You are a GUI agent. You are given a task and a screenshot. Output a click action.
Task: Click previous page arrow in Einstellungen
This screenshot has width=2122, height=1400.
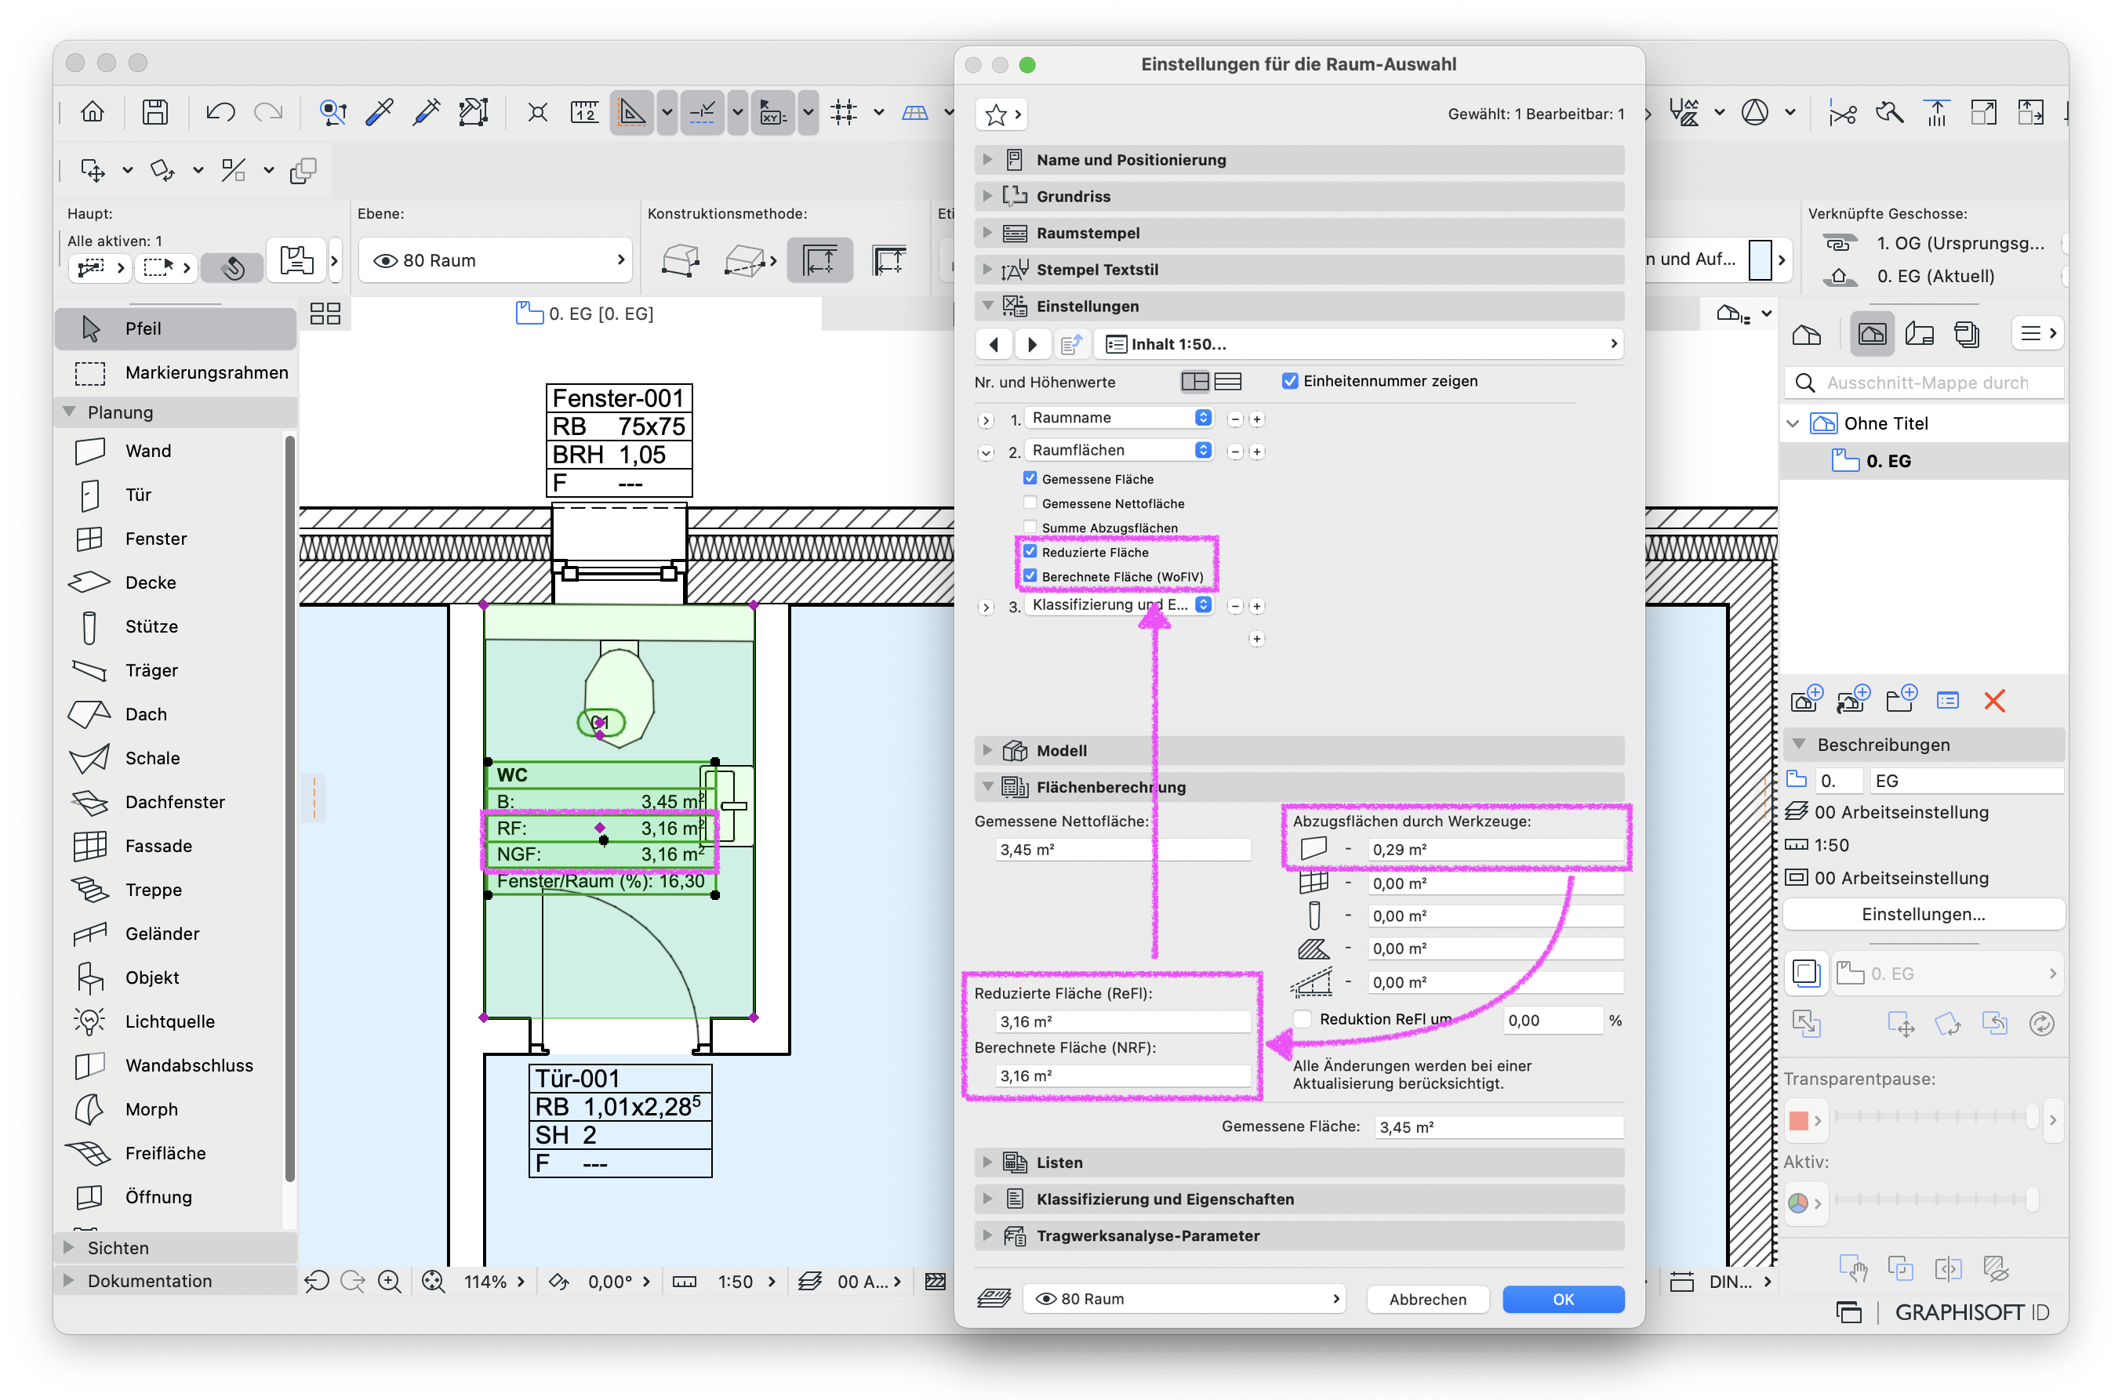(994, 344)
